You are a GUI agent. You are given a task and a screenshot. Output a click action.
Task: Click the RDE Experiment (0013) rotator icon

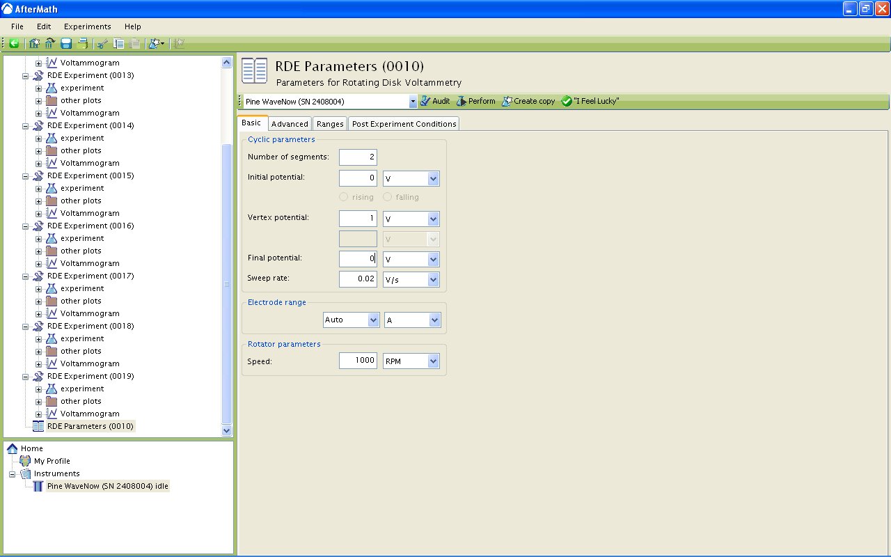click(38, 75)
